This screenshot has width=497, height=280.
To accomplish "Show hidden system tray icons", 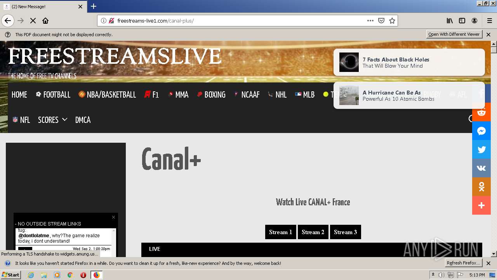I will click(x=433, y=275).
